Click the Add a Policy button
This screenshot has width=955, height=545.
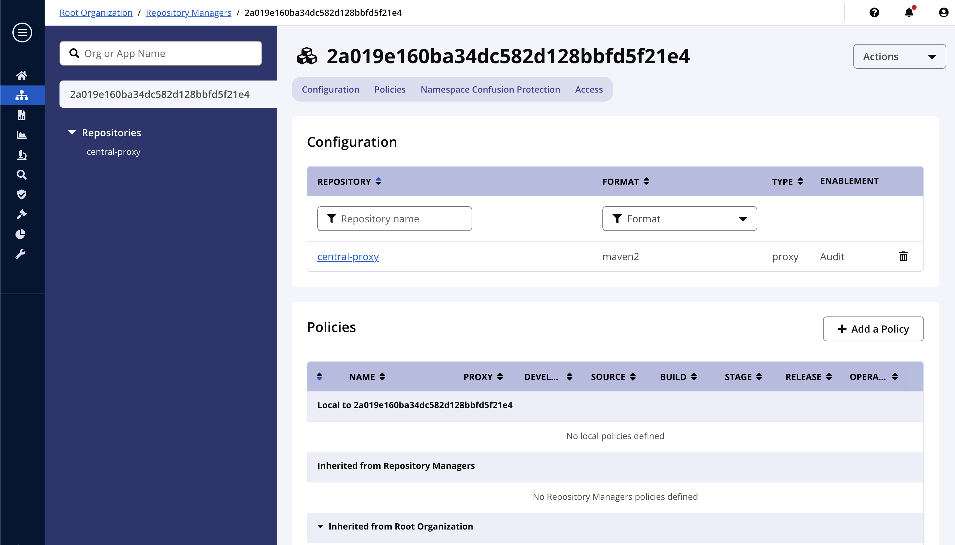[x=873, y=329]
